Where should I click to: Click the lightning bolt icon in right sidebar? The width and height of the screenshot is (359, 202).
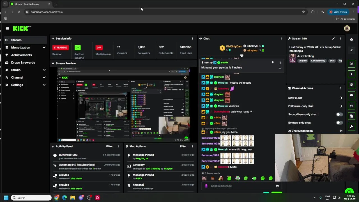click(x=351, y=74)
